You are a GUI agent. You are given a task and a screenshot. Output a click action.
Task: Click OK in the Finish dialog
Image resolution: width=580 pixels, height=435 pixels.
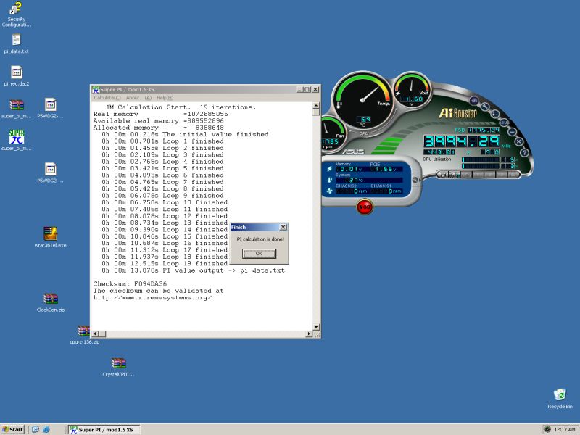pos(259,253)
